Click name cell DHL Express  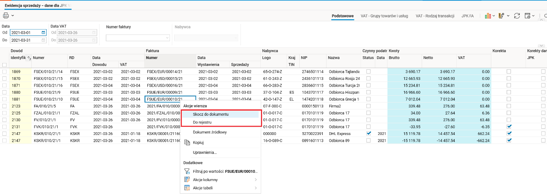click(x=344, y=133)
